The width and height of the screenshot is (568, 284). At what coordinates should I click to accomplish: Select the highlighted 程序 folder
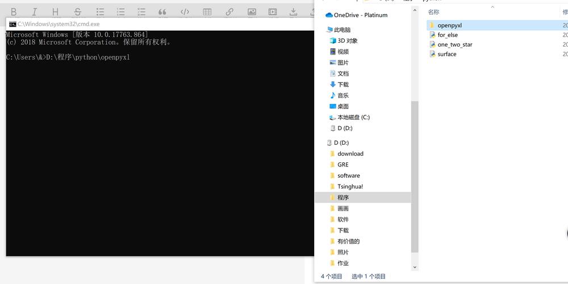pyautogui.click(x=363, y=198)
